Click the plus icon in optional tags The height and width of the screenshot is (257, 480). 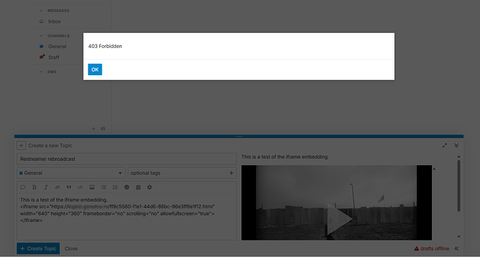point(232,173)
